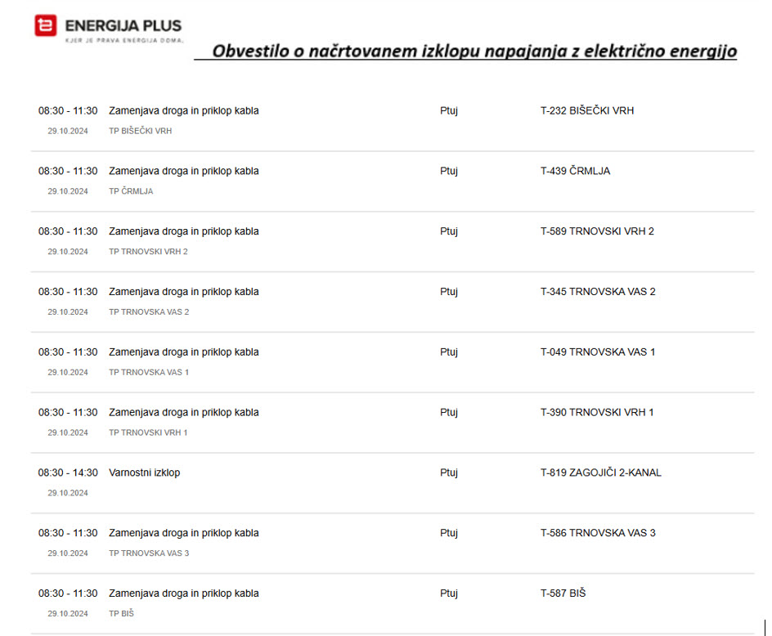The width and height of the screenshot is (772, 636).
Task: Click the date 29.10.2024 in the T-586 row
Action: tap(68, 553)
